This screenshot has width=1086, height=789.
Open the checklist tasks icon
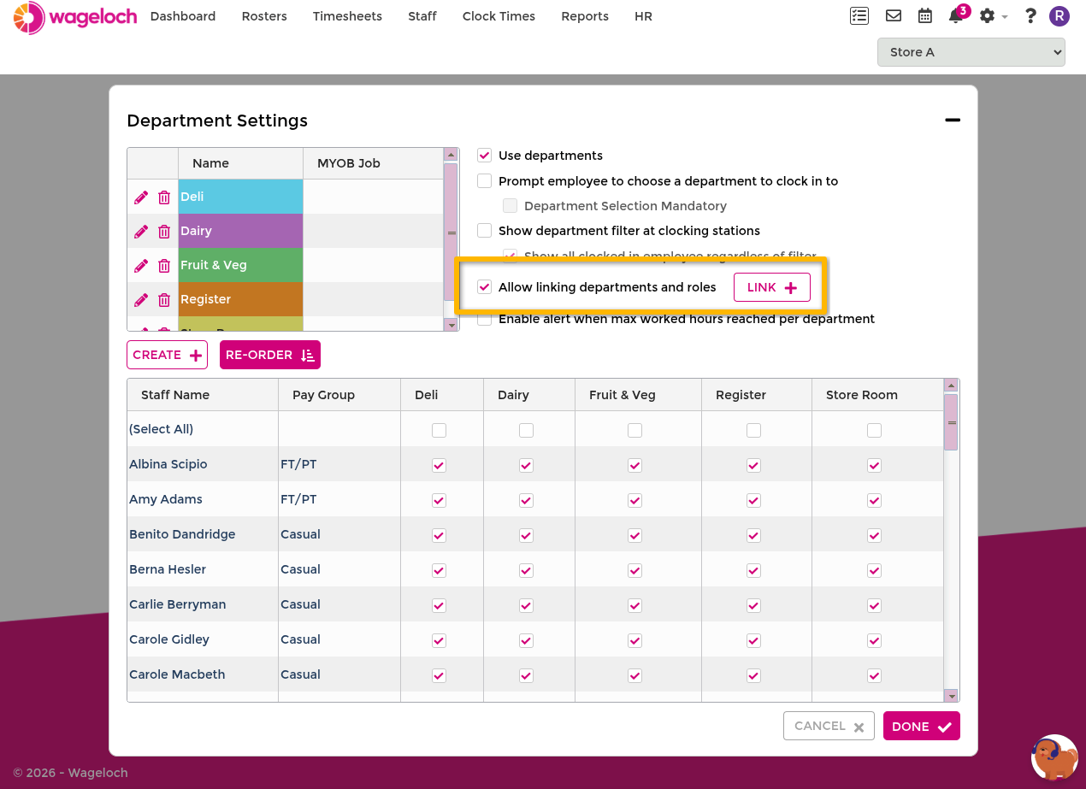(x=859, y=15)
